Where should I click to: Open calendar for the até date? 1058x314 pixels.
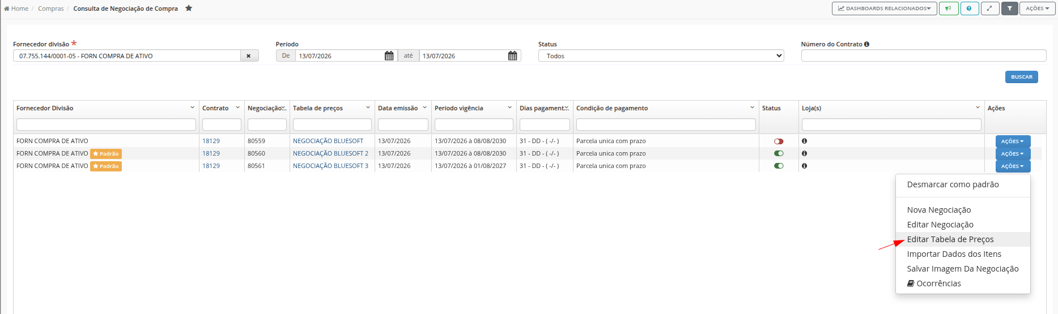click(513, 55)
